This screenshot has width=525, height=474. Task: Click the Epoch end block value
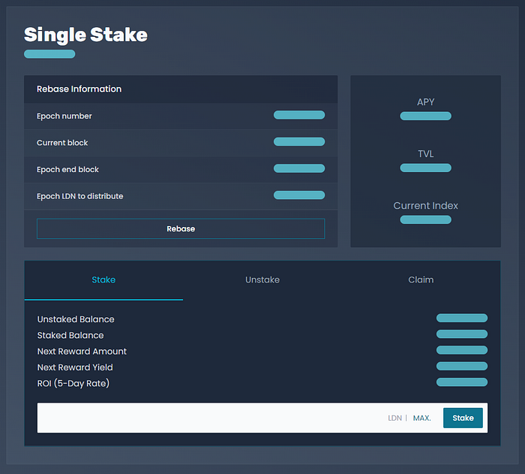298,169
